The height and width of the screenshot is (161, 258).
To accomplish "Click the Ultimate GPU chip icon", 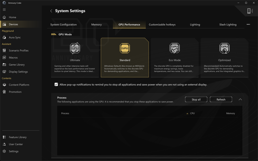I will [x=75, y=48].
